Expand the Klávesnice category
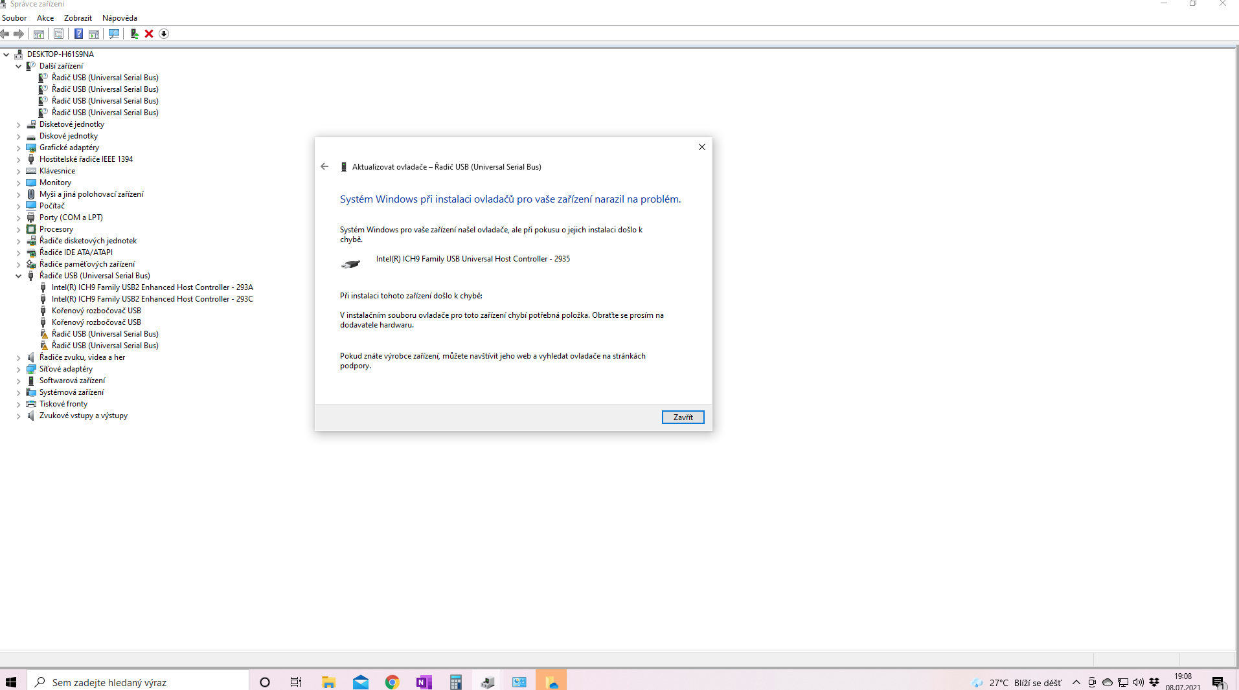 click(x=19, y=171)
